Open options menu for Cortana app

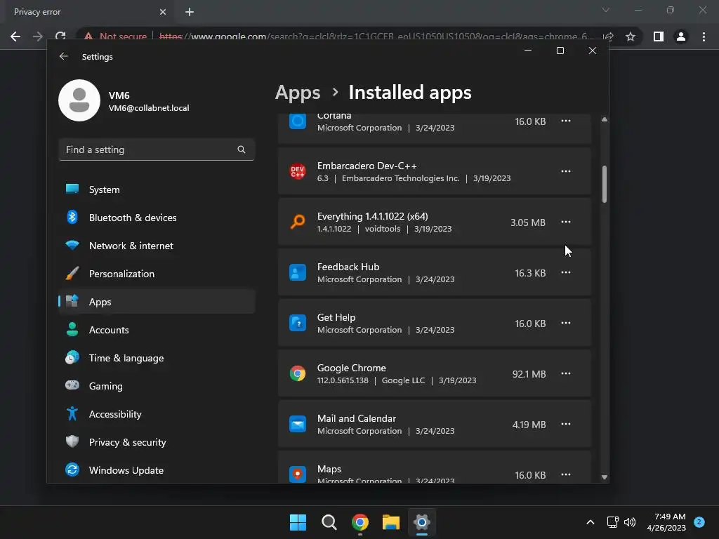pos(566,121)
